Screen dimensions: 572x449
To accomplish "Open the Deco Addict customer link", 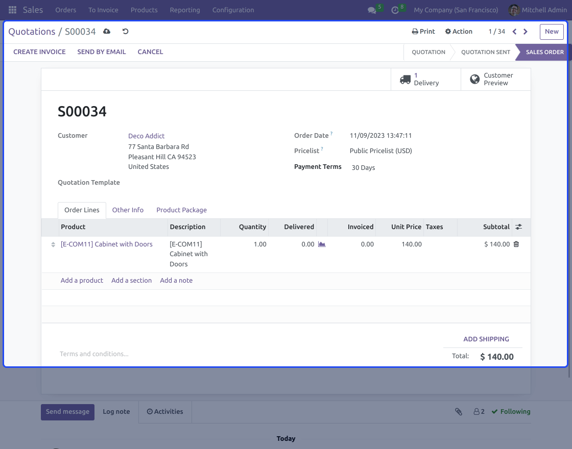I will (146, 136).
